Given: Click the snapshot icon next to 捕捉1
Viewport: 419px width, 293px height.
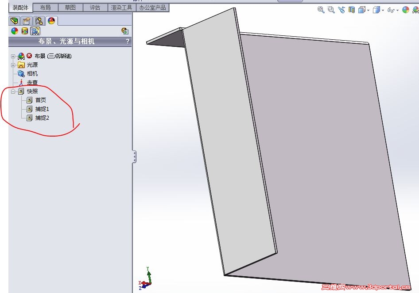Looking at the screenshot, I should pos(29,109).
